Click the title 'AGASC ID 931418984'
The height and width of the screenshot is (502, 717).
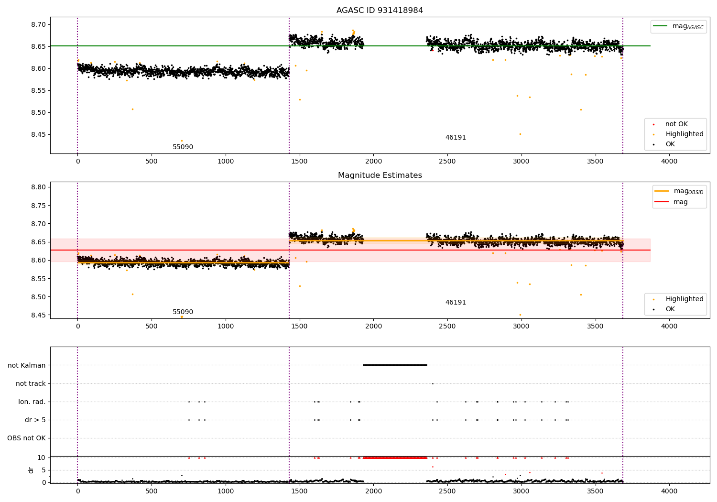coord(380,11)
